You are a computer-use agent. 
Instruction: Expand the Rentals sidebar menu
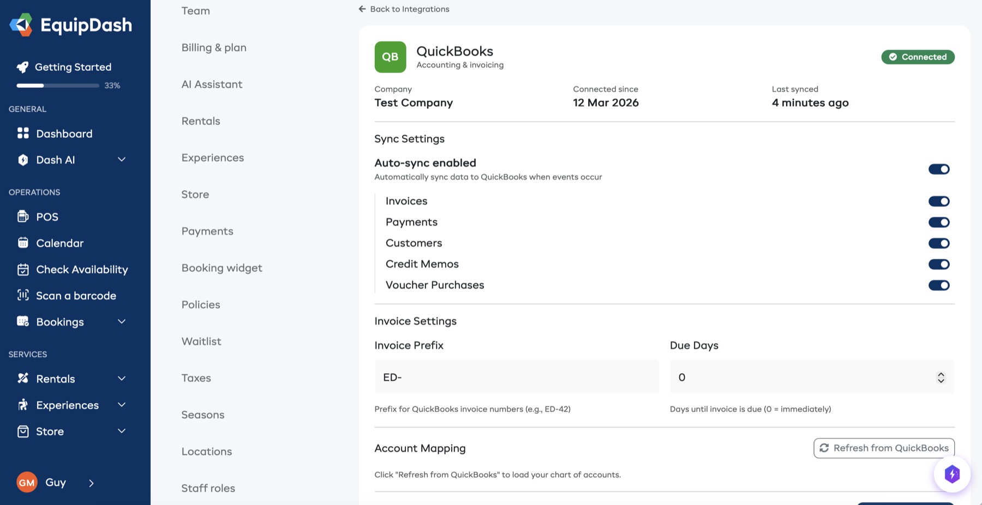tap(121, 378)
